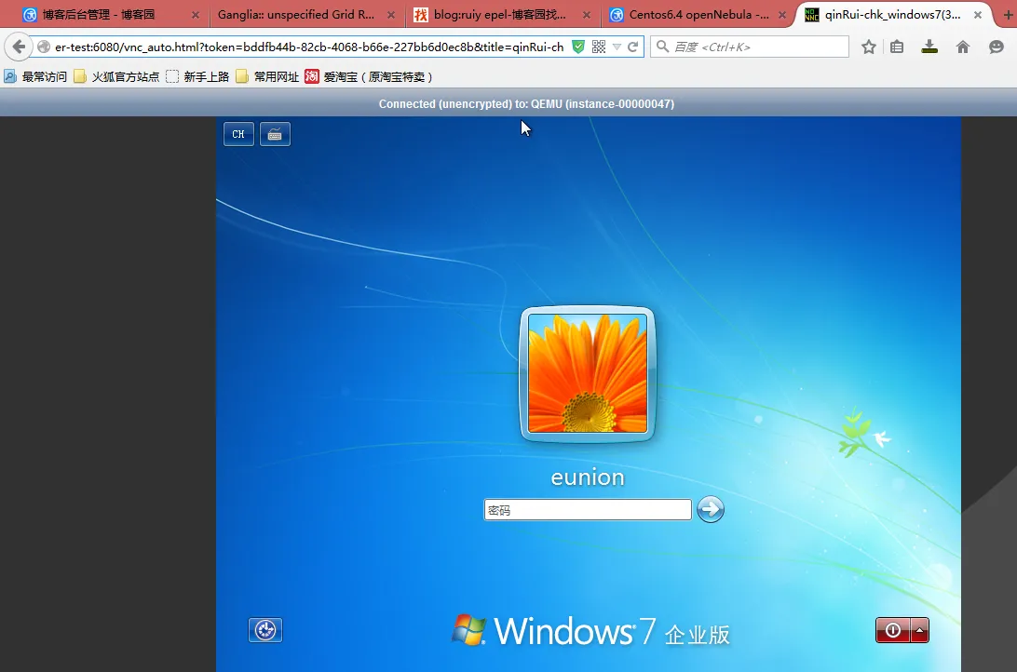The width and height of the screenshot is (1017, 672).
Task: Close the 博客后台管理 tab
Action: pos(196,15)
